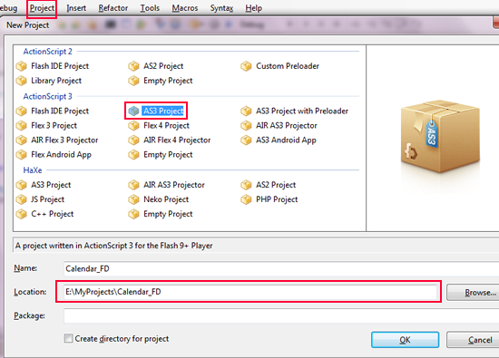Open the Macros menu
This screenshot has height=358, width=499.
click(185, 8)
